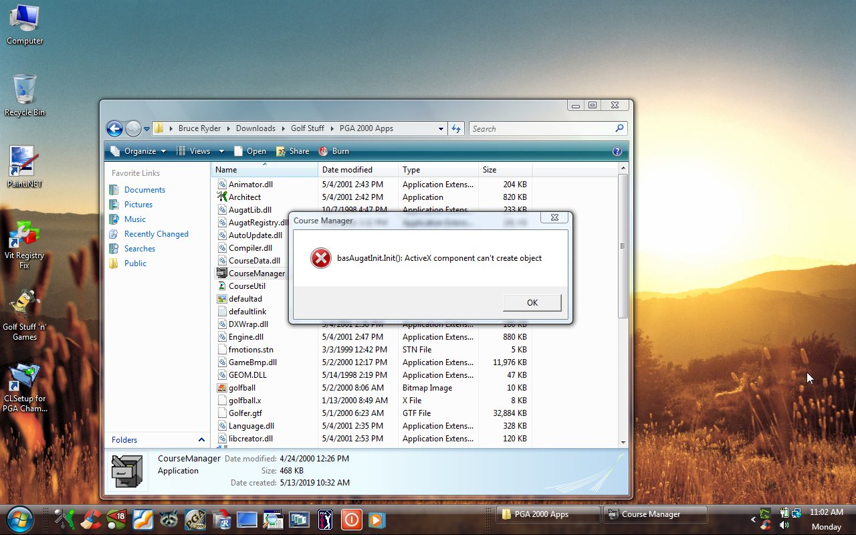The height and width of the screenshot is (535, 856).
Task: Select the Compiler.dll file
Action: 245,248
